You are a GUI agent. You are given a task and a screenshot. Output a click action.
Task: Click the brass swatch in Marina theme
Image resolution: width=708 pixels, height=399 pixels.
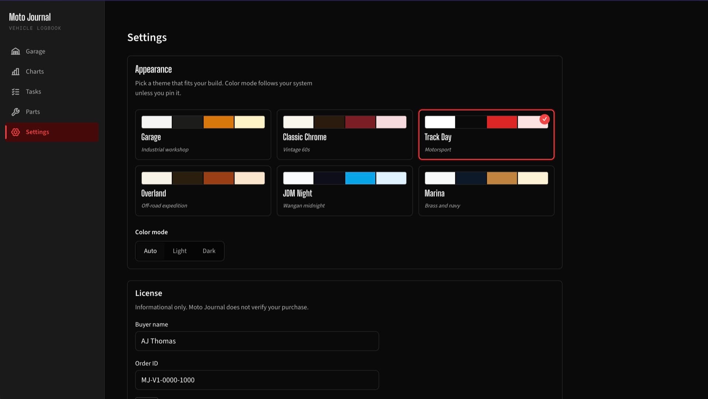click(502, 178)
